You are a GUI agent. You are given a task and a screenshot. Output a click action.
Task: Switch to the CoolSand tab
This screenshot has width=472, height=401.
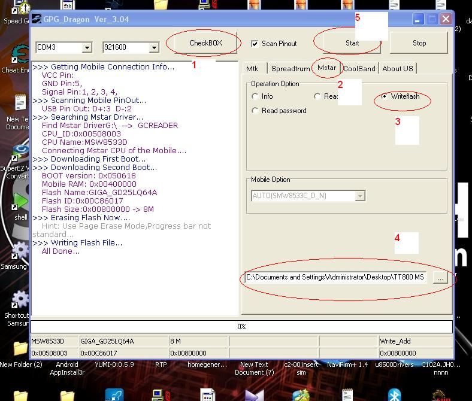tap(359, 69)
